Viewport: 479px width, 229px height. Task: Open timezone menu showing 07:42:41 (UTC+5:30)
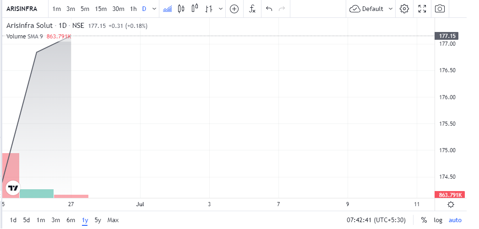click(376, 220)
